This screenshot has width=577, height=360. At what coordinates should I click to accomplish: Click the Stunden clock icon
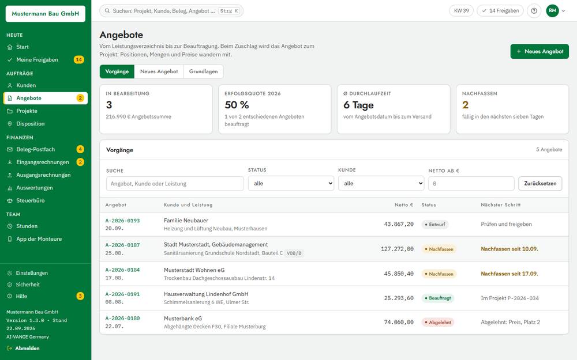[10, 226]
